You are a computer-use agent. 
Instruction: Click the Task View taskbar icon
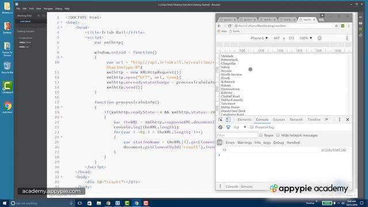click(x=80, y=203)
